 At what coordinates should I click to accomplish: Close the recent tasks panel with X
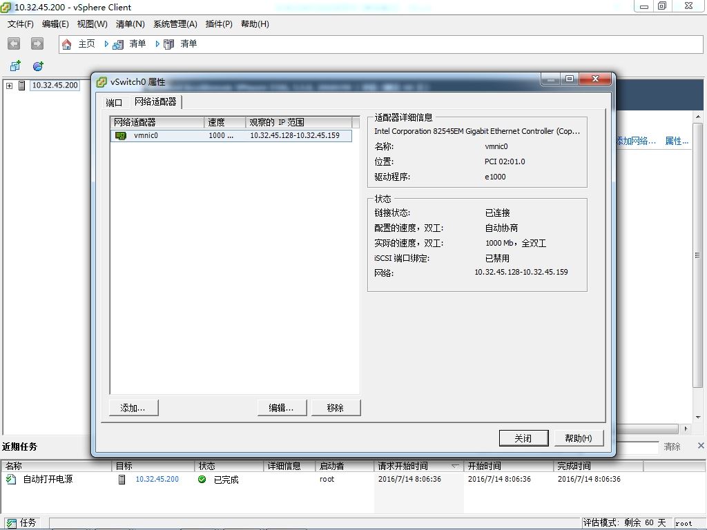[x=701, y=446]
